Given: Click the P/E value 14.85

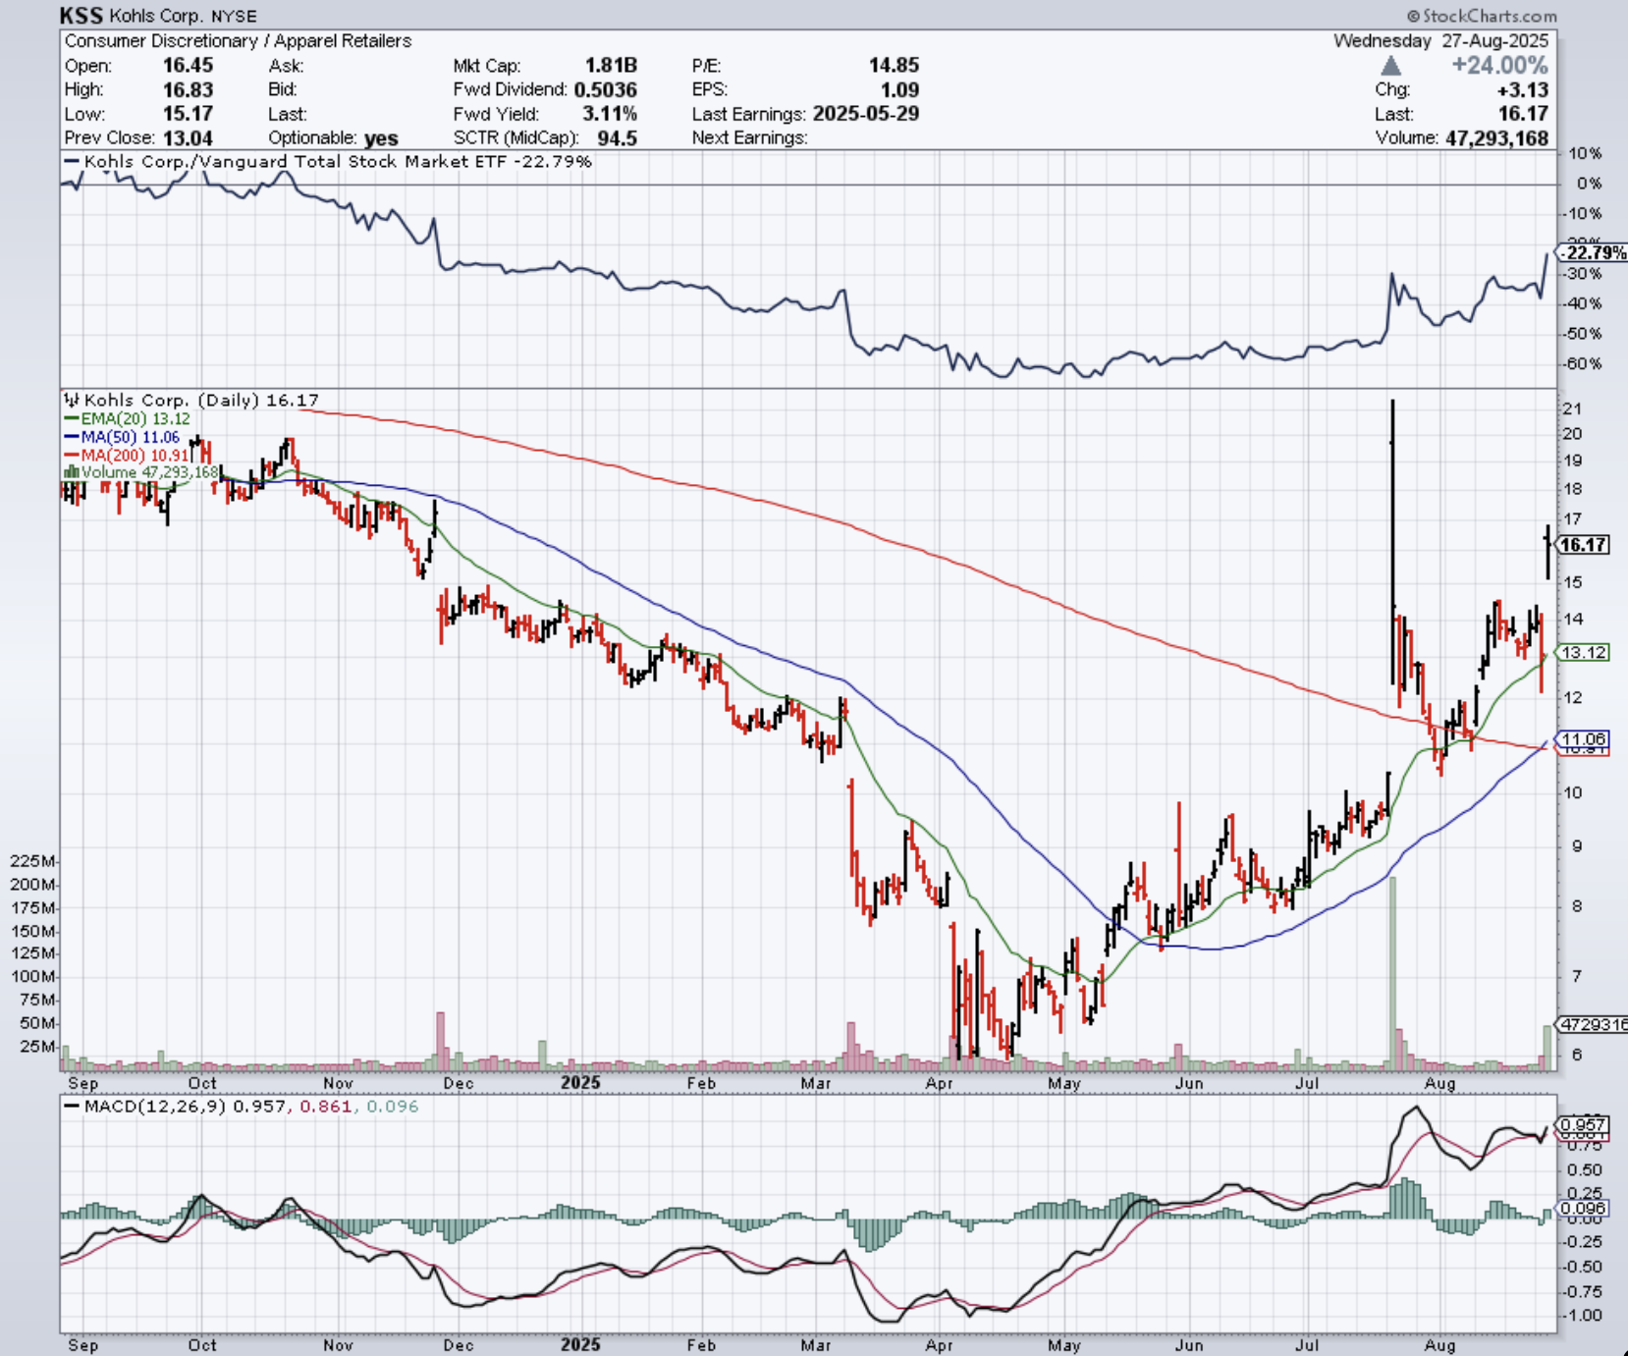Looking at the screenshot, I should pyautogui.click(x=894, y=65).
